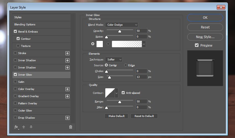This screenshot has height=138, width=235.
Task: Click the Opacity slider handle
Action: coord(120,31)
